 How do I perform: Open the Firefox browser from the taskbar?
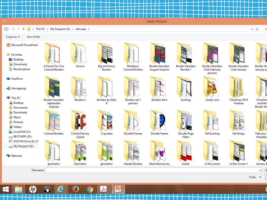point(75,189)
